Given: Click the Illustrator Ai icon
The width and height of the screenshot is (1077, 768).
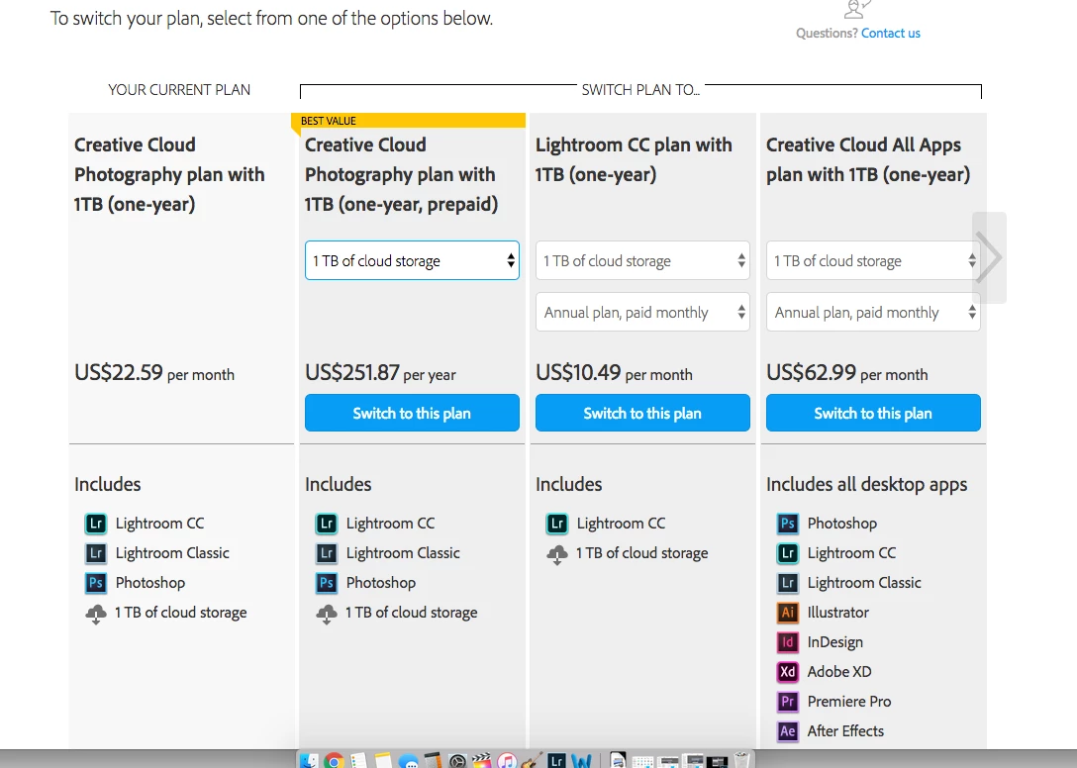Looking at the screenshot, I should pos(788,612).
